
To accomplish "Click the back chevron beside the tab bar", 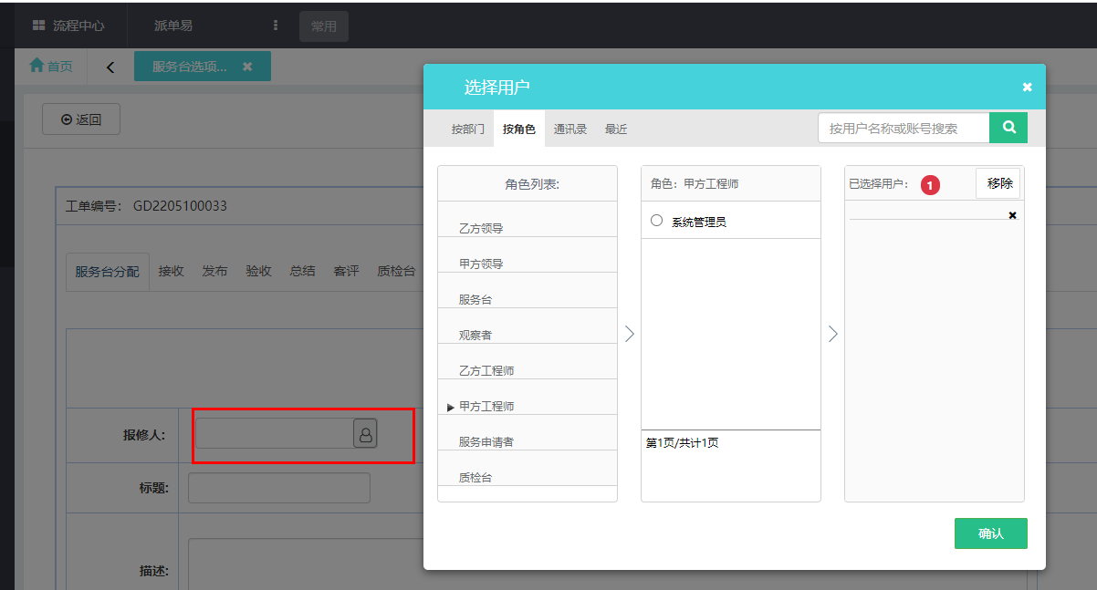I will (110, 67).
